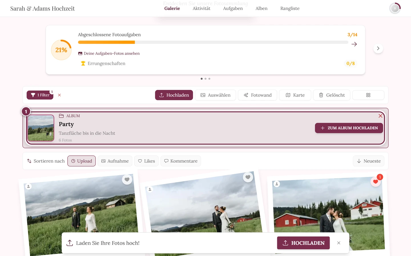
Task: Click the 'Abgeschlossene Fotoaufgaben' heading
Action: tap(109, 35)
